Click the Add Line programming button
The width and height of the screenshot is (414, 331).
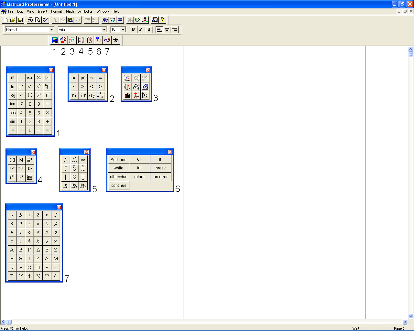point(118,159)
